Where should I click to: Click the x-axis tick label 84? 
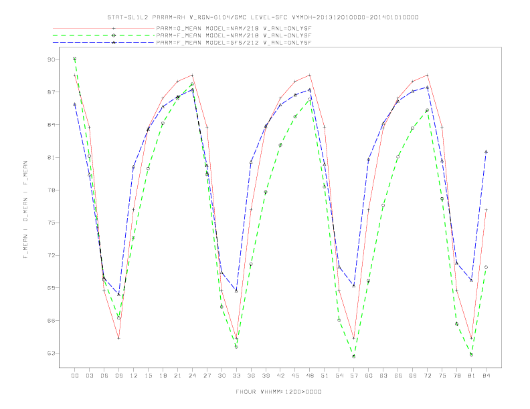[x=487, y=376]
